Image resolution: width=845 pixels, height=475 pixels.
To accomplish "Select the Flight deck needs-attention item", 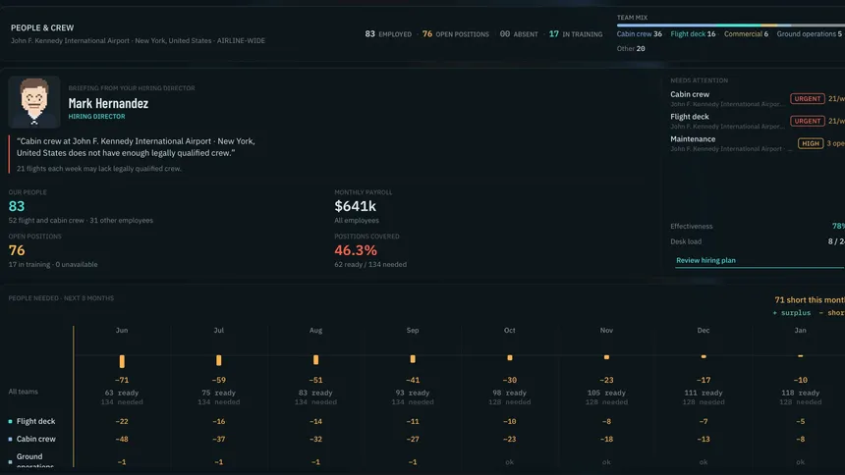I will pos(758,121).
